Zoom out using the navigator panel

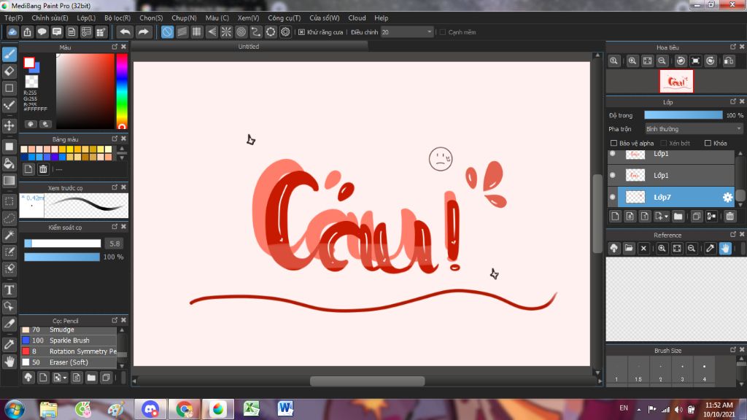click(662, 61)
